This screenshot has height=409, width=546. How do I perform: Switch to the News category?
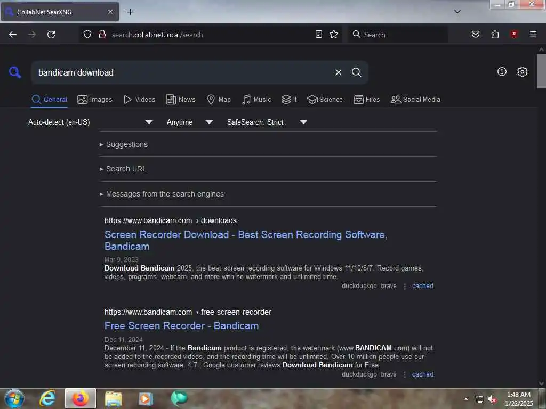pos(180,100)
